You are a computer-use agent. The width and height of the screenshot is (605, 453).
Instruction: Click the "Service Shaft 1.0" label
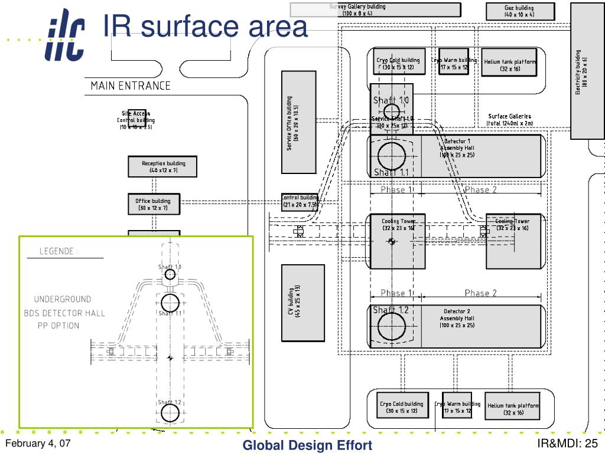pos(392,119)
